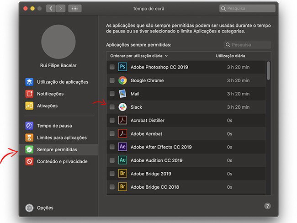The image size is (297, 223).
Task: Select Tempo de pausa in sidebar
Action: [x=54, y=126]
